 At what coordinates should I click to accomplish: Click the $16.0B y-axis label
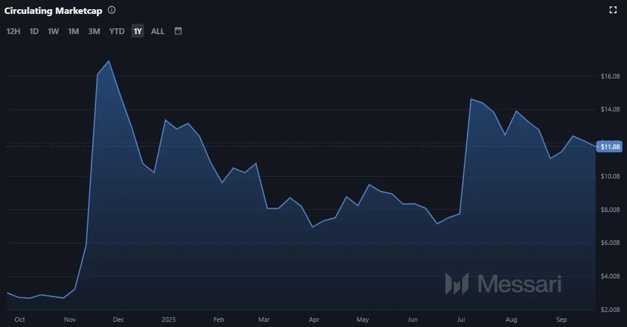click(x=610, y=76)
